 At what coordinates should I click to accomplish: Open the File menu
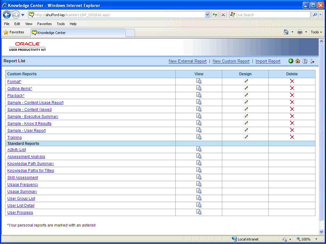click(x=7, y=24)
